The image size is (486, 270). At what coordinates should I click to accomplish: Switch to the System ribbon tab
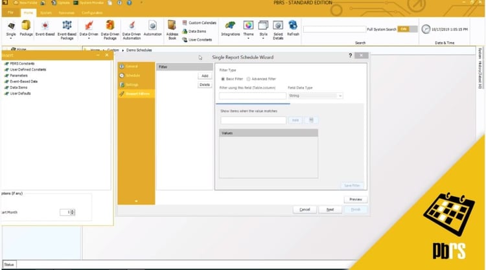coord(45,13)
